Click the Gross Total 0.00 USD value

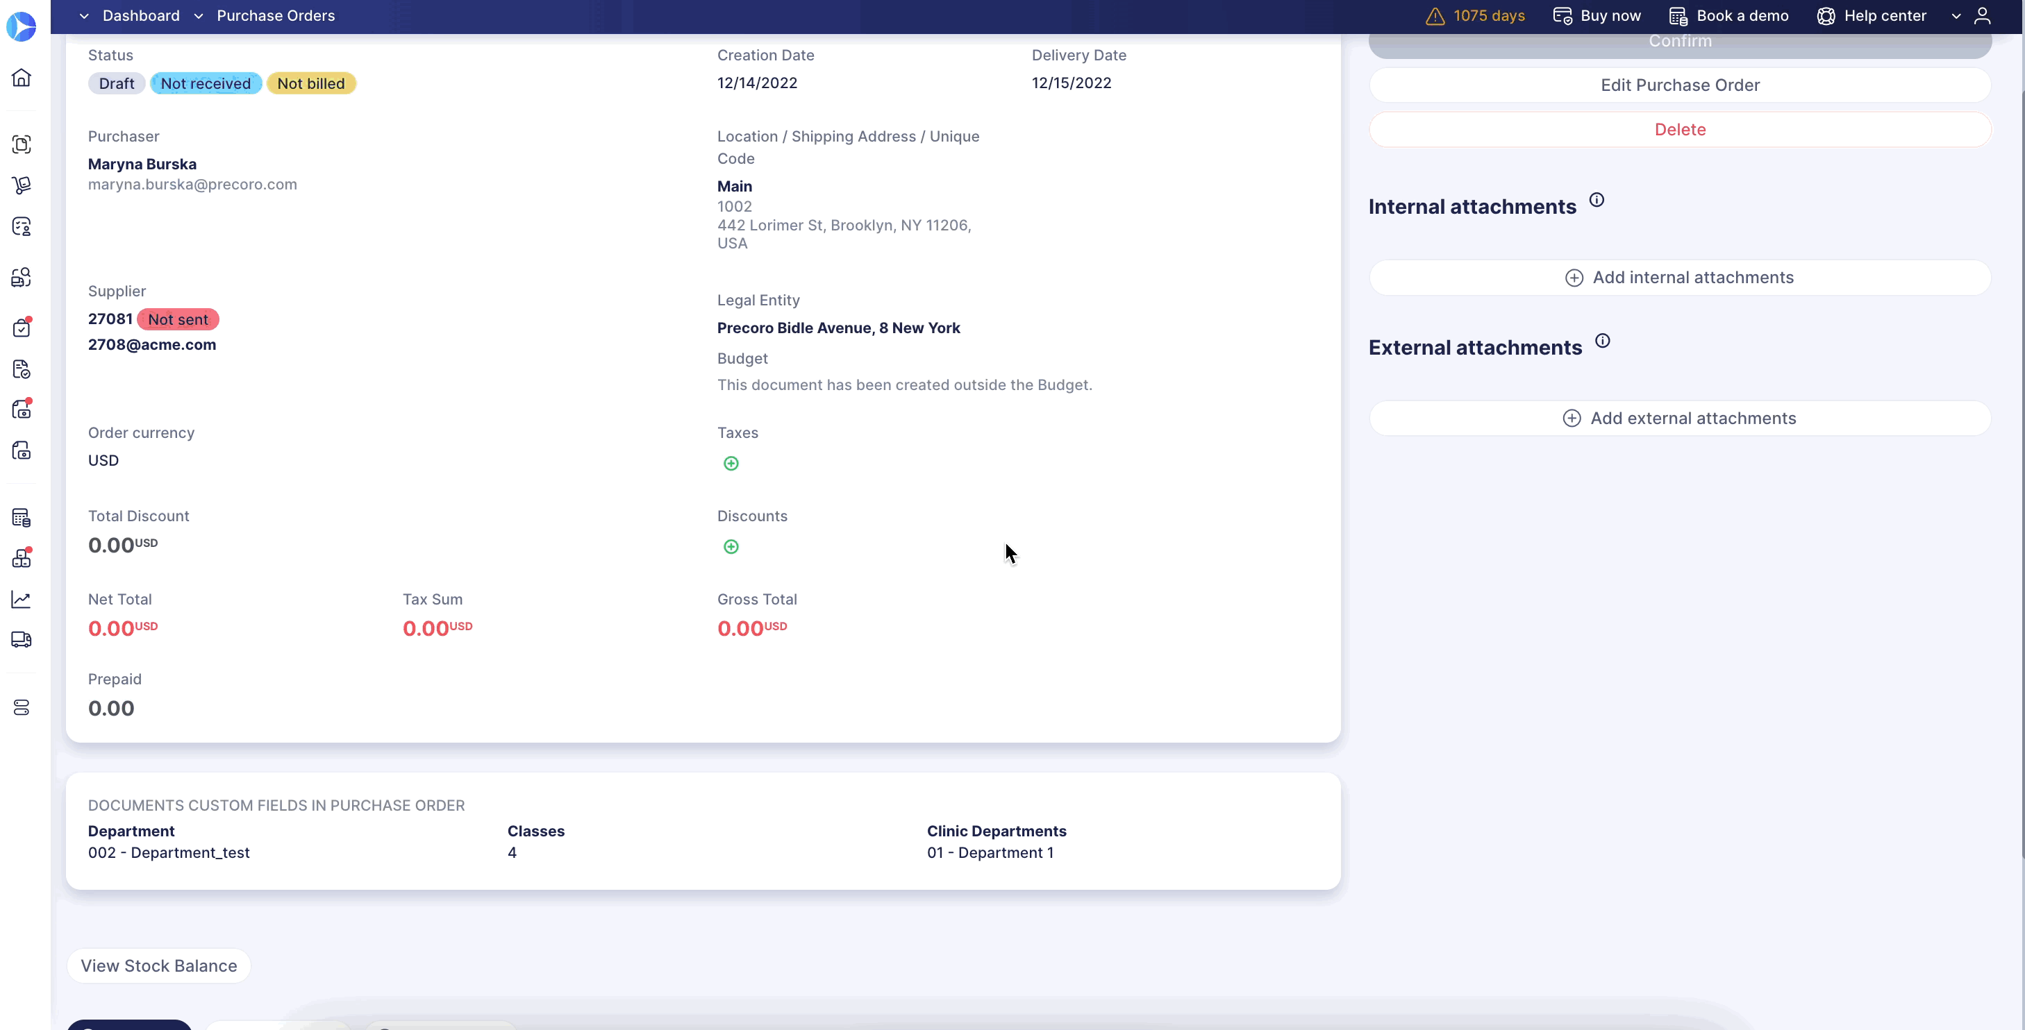pos(751,627)
